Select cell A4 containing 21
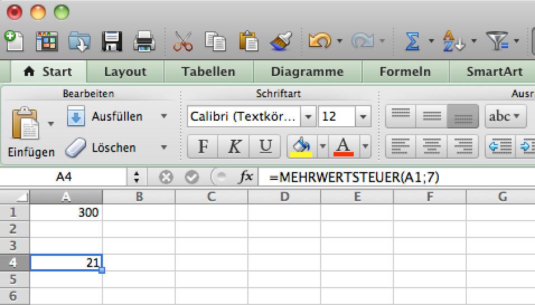 (66, 263)
